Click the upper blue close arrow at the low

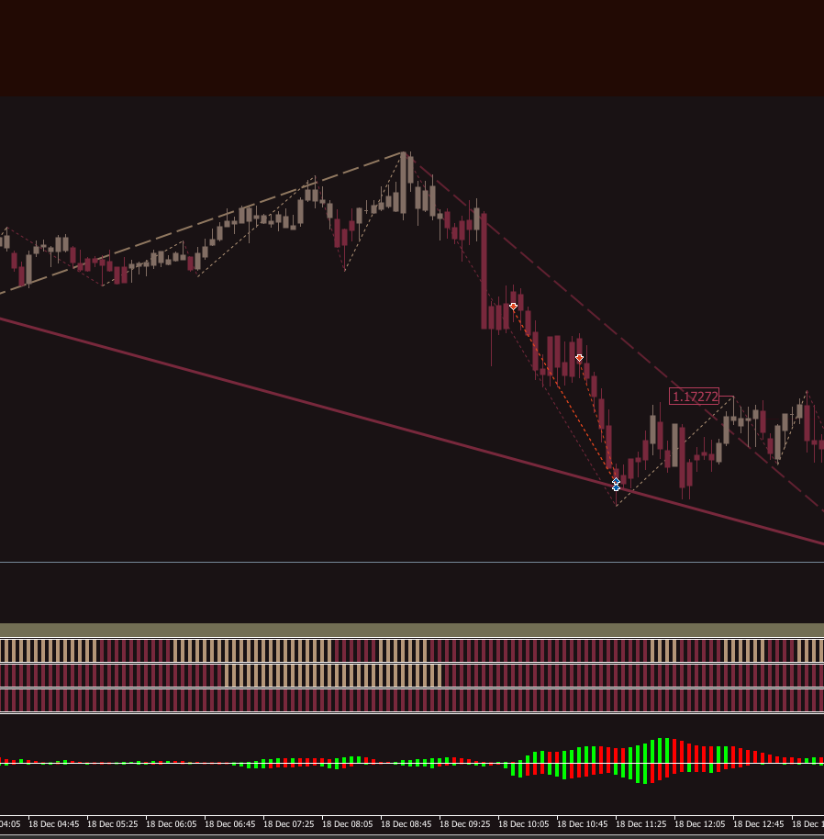click(616, 481)
